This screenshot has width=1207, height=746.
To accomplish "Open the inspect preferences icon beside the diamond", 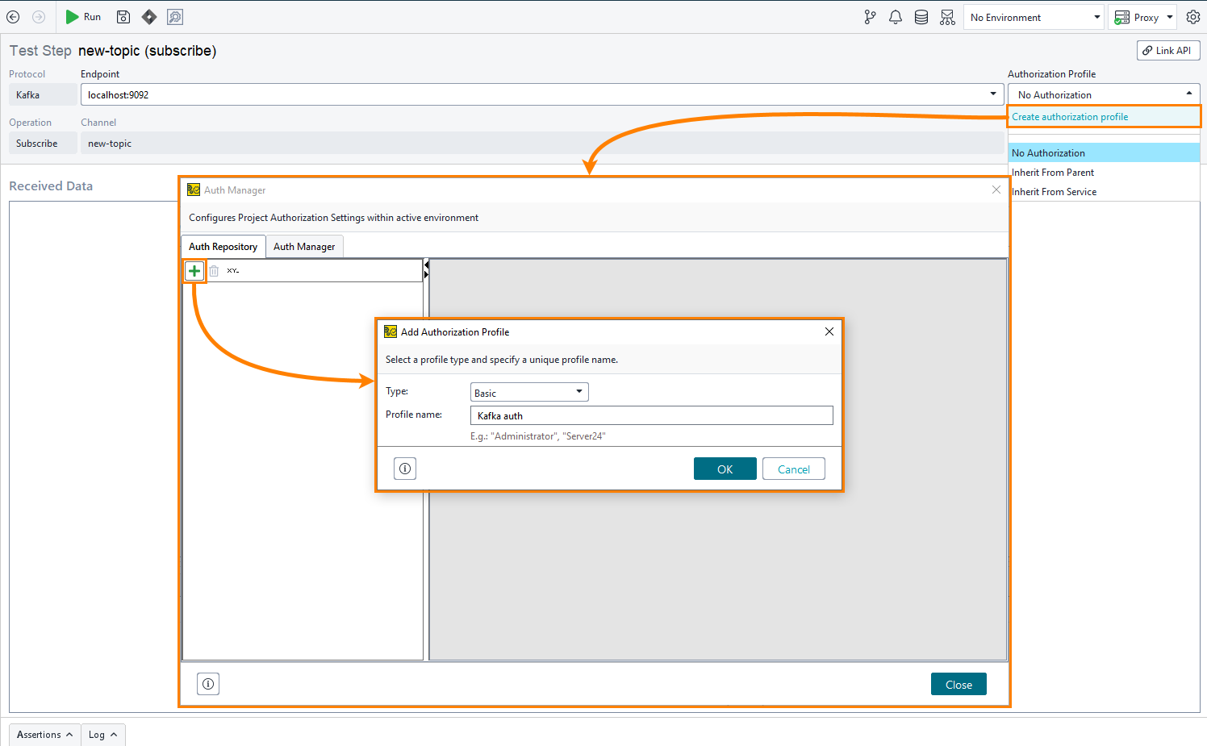I will click(175, 16).
